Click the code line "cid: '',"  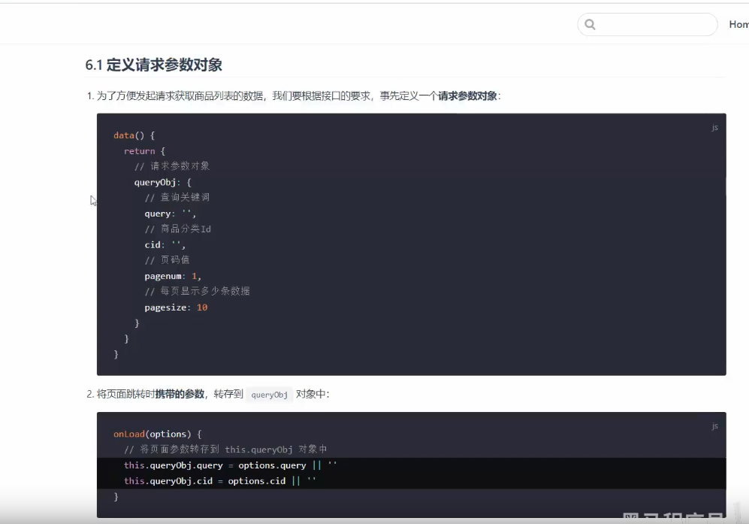point(165,245)
